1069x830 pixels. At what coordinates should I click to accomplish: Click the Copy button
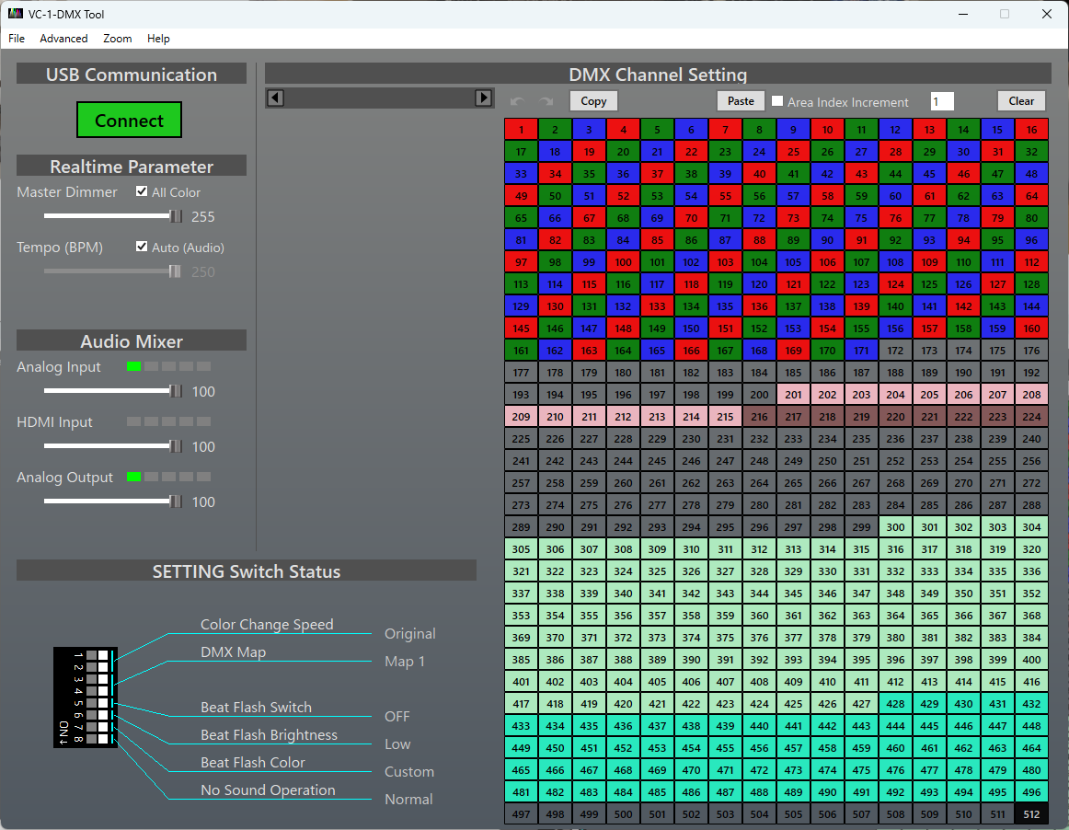(592, 100)
